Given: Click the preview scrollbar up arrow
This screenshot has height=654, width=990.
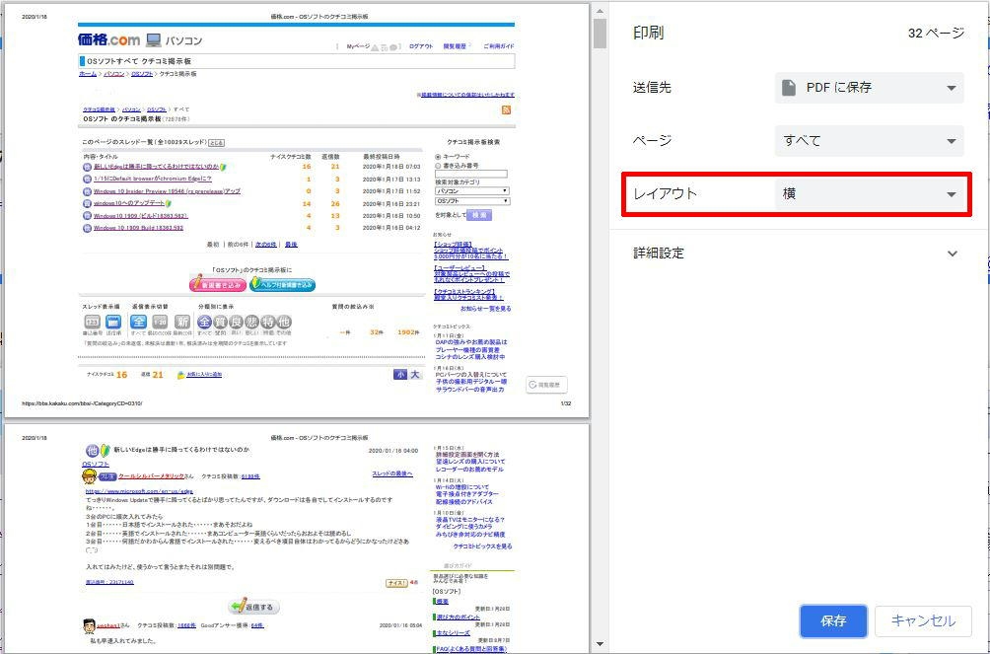Looking at the screenshot, I should pyautogui.click(x=600, y=10).
